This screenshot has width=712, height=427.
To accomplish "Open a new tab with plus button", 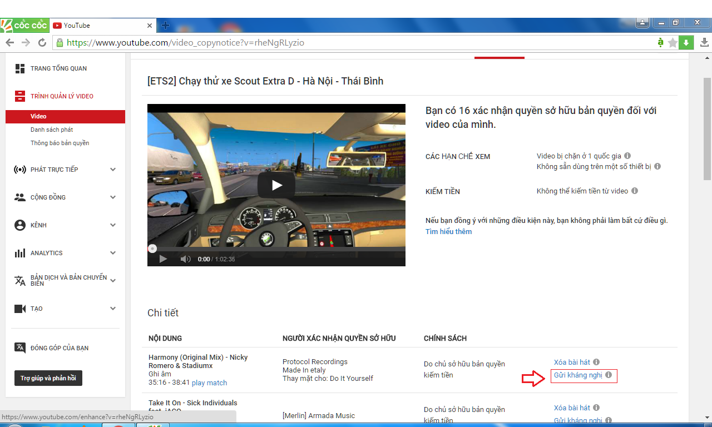I will (x=165, y=26).
